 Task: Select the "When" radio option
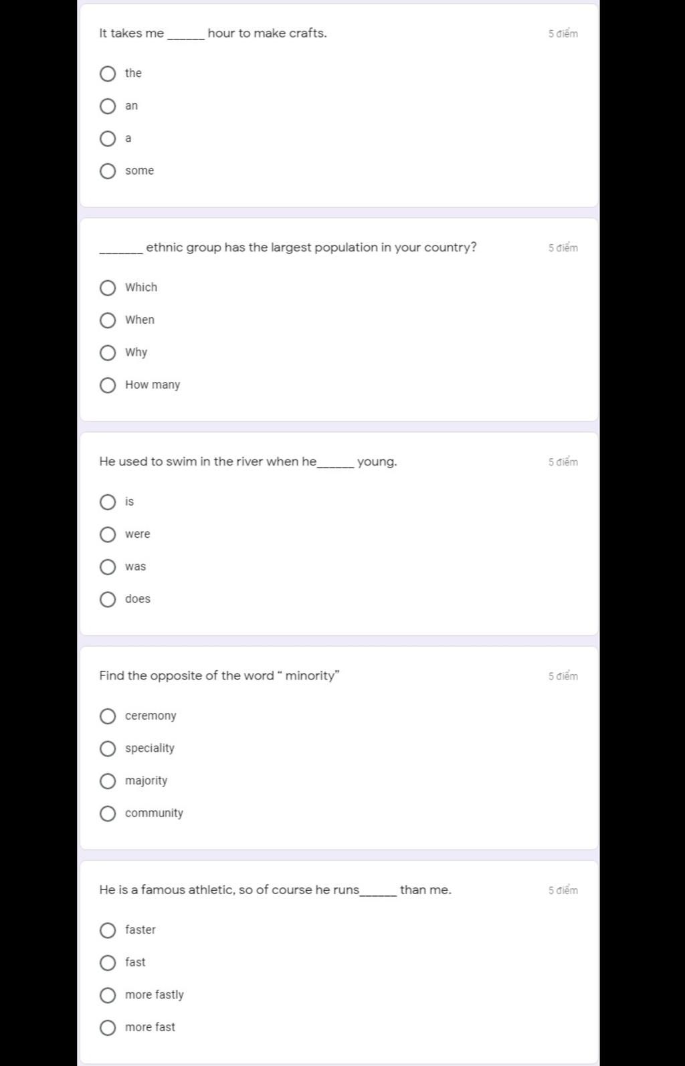(x=108, y=320)
